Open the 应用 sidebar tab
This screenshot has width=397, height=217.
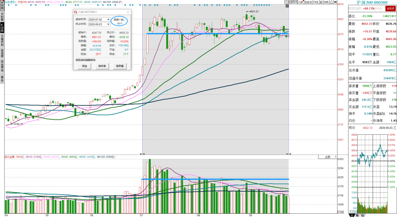point(2,5)
